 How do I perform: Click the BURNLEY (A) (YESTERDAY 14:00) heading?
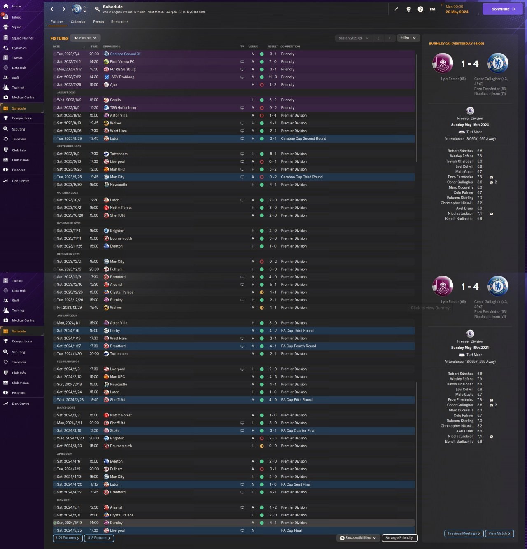[x=457, y=44]
